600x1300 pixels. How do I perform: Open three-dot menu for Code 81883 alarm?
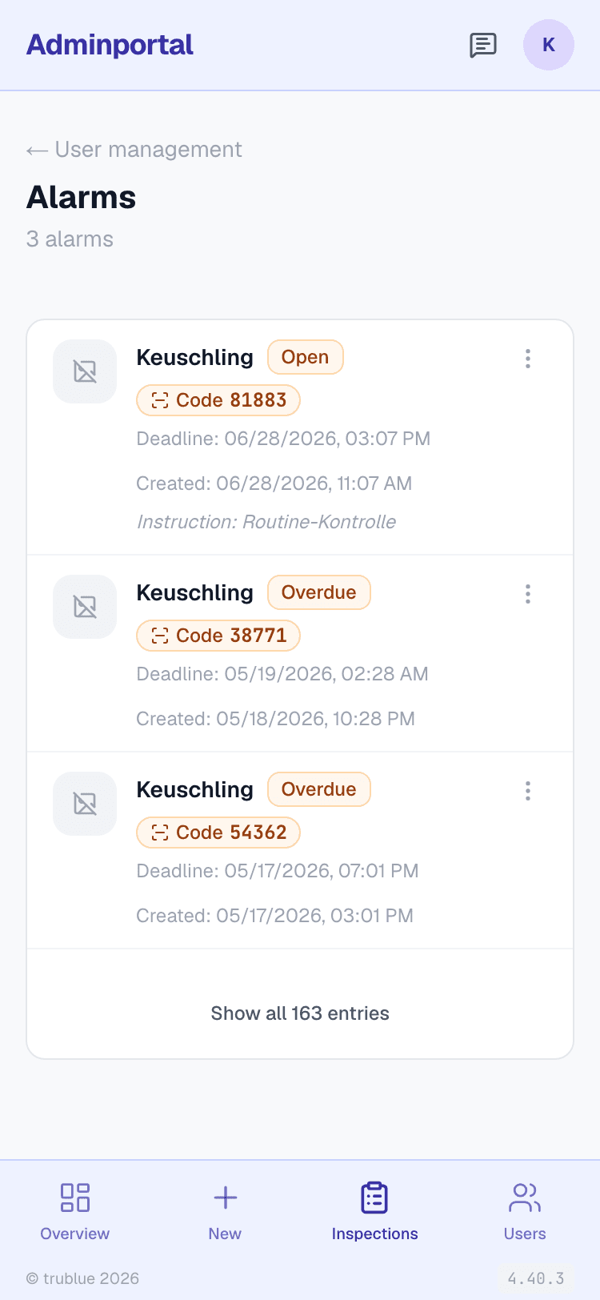[528, 359]
